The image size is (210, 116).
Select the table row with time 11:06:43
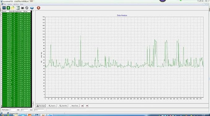[x=16, y=13]
